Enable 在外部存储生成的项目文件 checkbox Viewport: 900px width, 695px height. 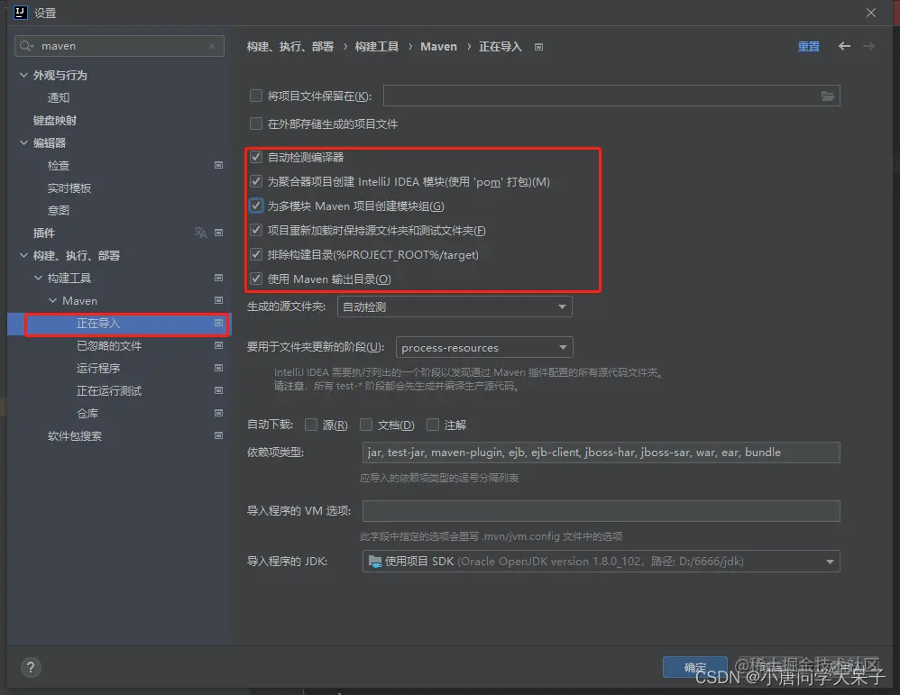pyautogui.click(x=256, y=123)
